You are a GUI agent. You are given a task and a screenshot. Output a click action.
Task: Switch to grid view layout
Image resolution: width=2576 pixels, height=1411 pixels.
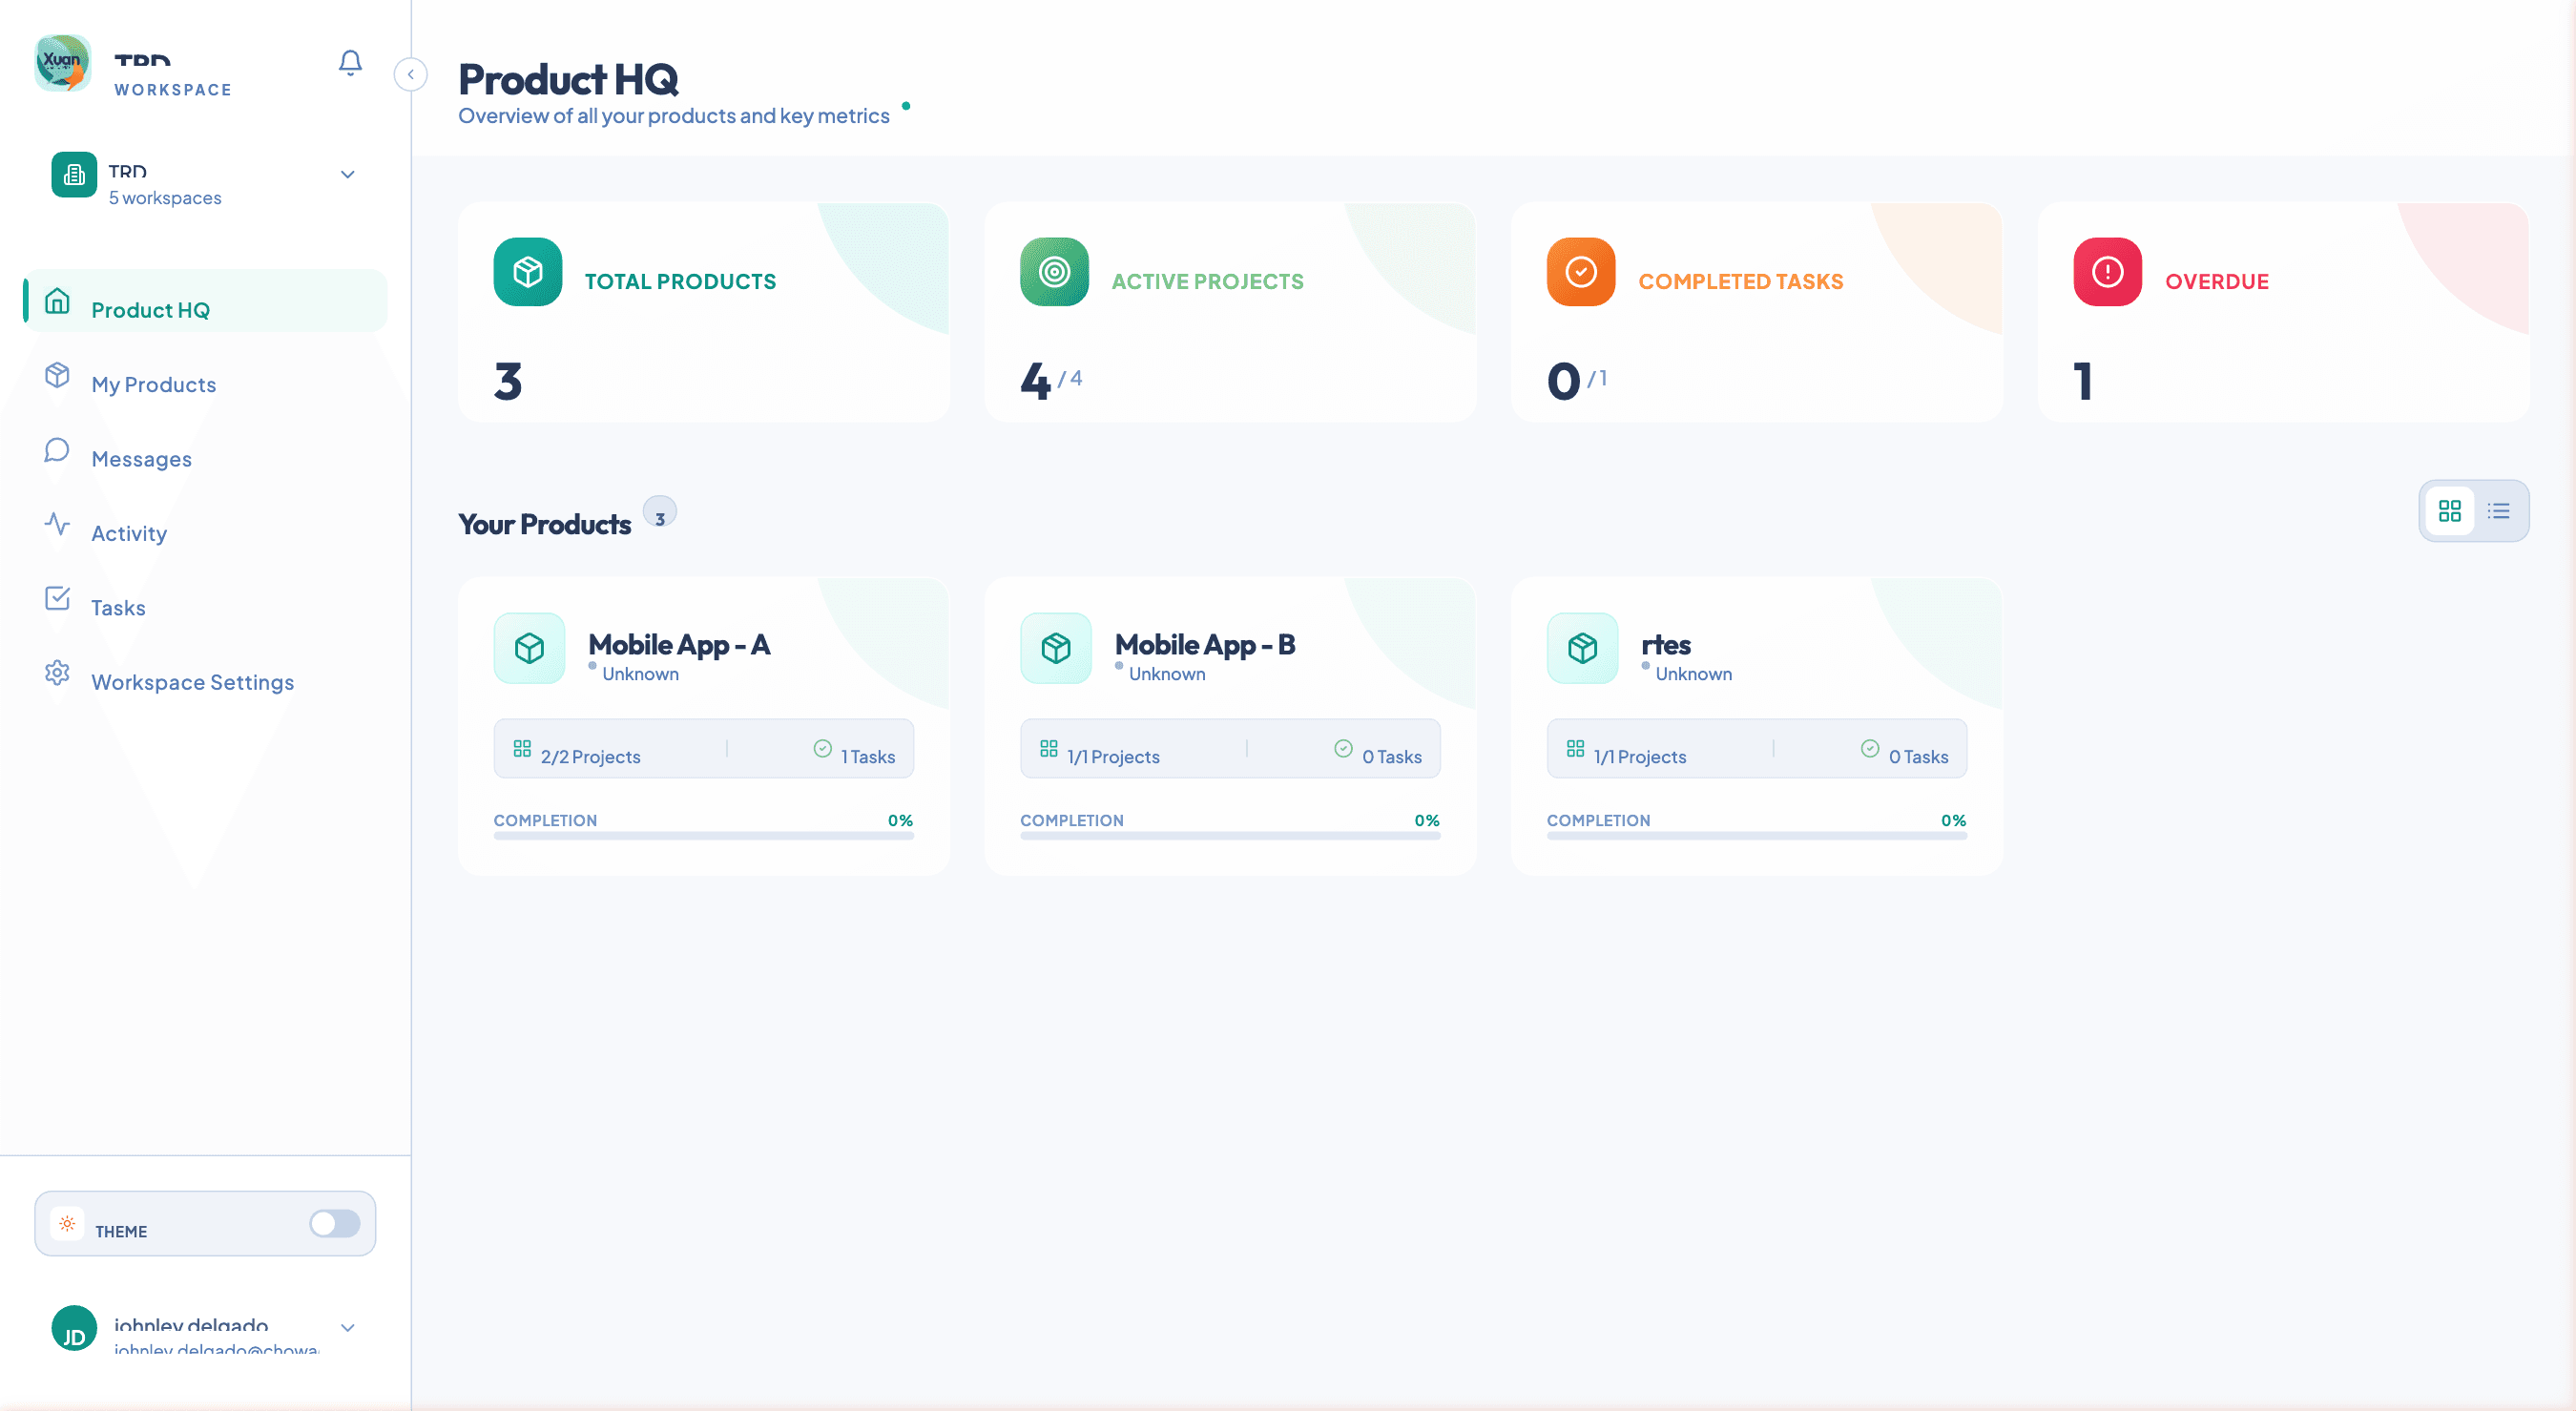tap(2450, 511)
